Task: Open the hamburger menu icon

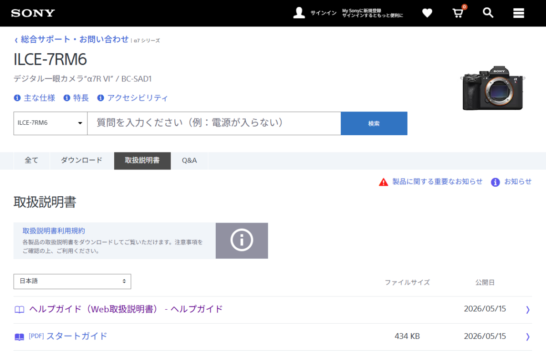Action: click(519, 13)
